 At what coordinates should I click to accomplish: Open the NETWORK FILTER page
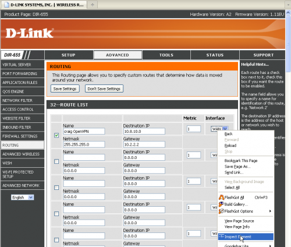coord(22,100)
